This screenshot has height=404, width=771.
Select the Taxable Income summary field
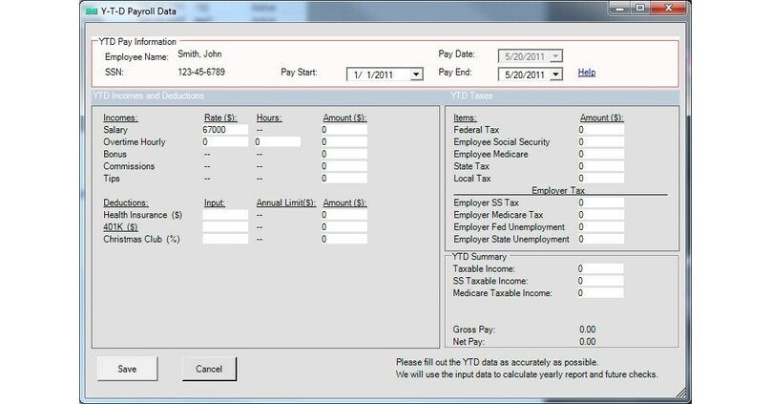click(600, 269)
